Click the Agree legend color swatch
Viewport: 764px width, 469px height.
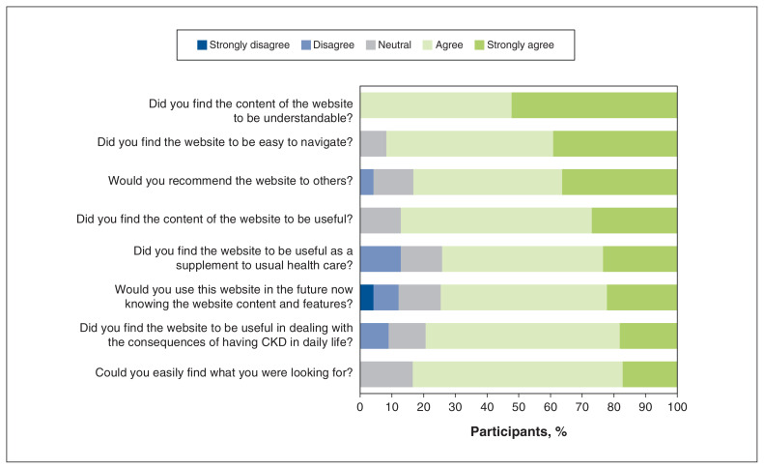(x=427, y=44)
